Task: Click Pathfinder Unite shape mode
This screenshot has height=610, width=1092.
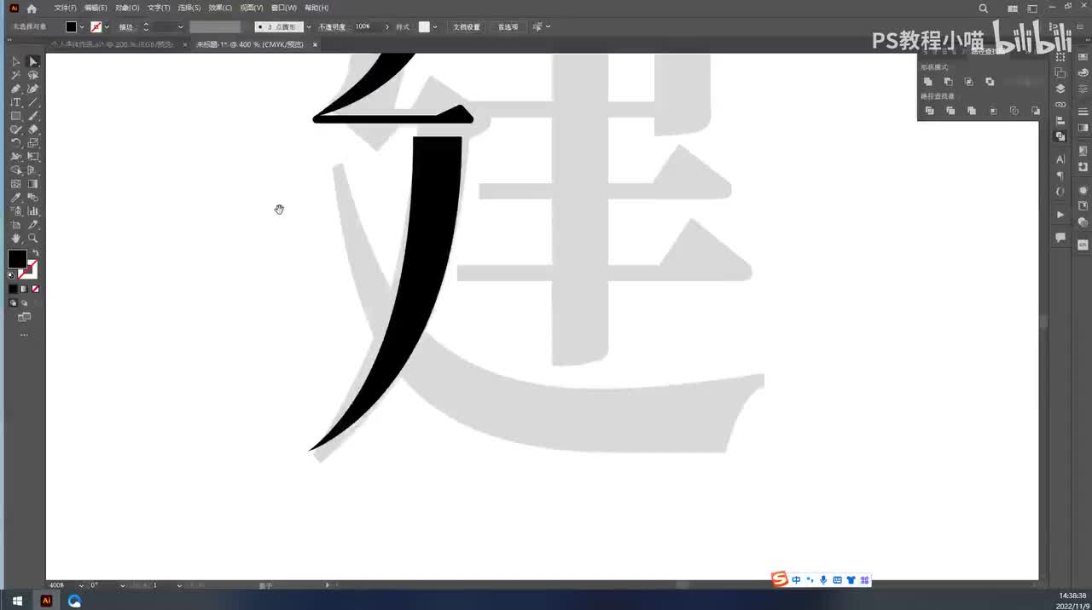Action: coord(928,82)
